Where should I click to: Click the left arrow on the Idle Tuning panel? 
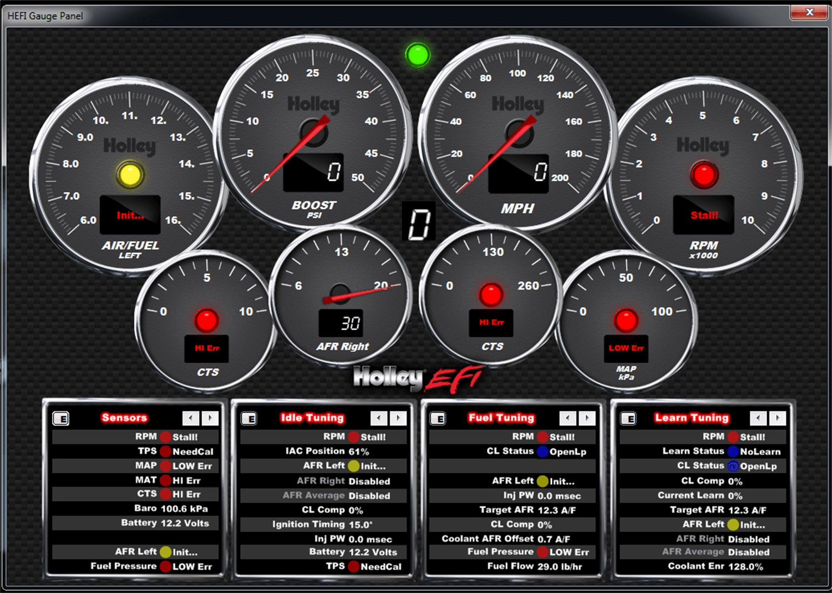(379, 418)
